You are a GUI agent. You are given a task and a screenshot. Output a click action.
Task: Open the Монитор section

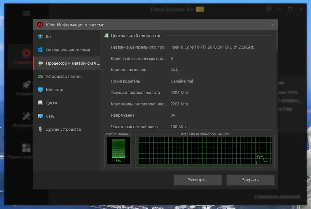66,90
